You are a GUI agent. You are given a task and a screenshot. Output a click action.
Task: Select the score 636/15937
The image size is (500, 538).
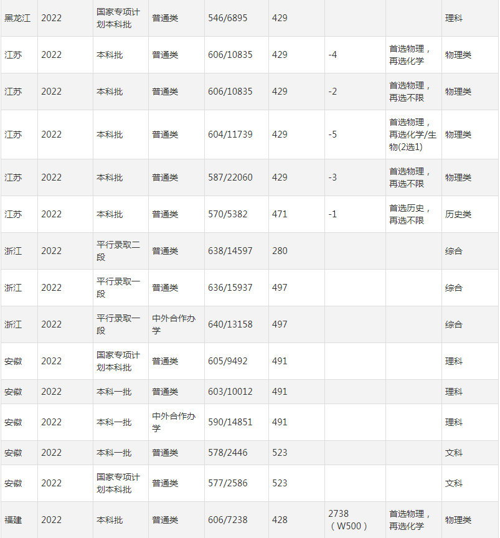click(x=230, y=288)
